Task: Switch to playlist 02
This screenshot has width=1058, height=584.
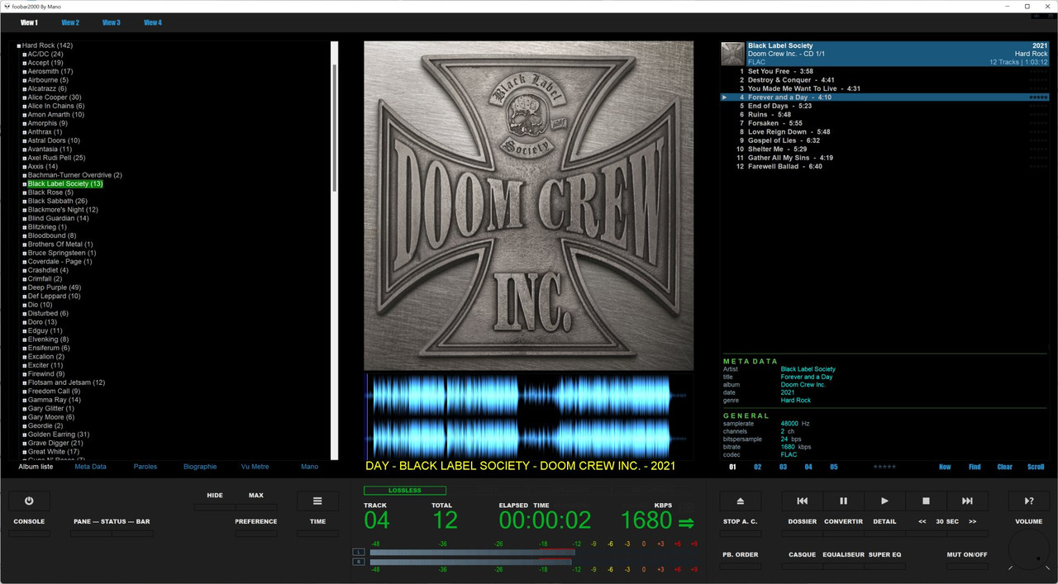Action: 757,467
